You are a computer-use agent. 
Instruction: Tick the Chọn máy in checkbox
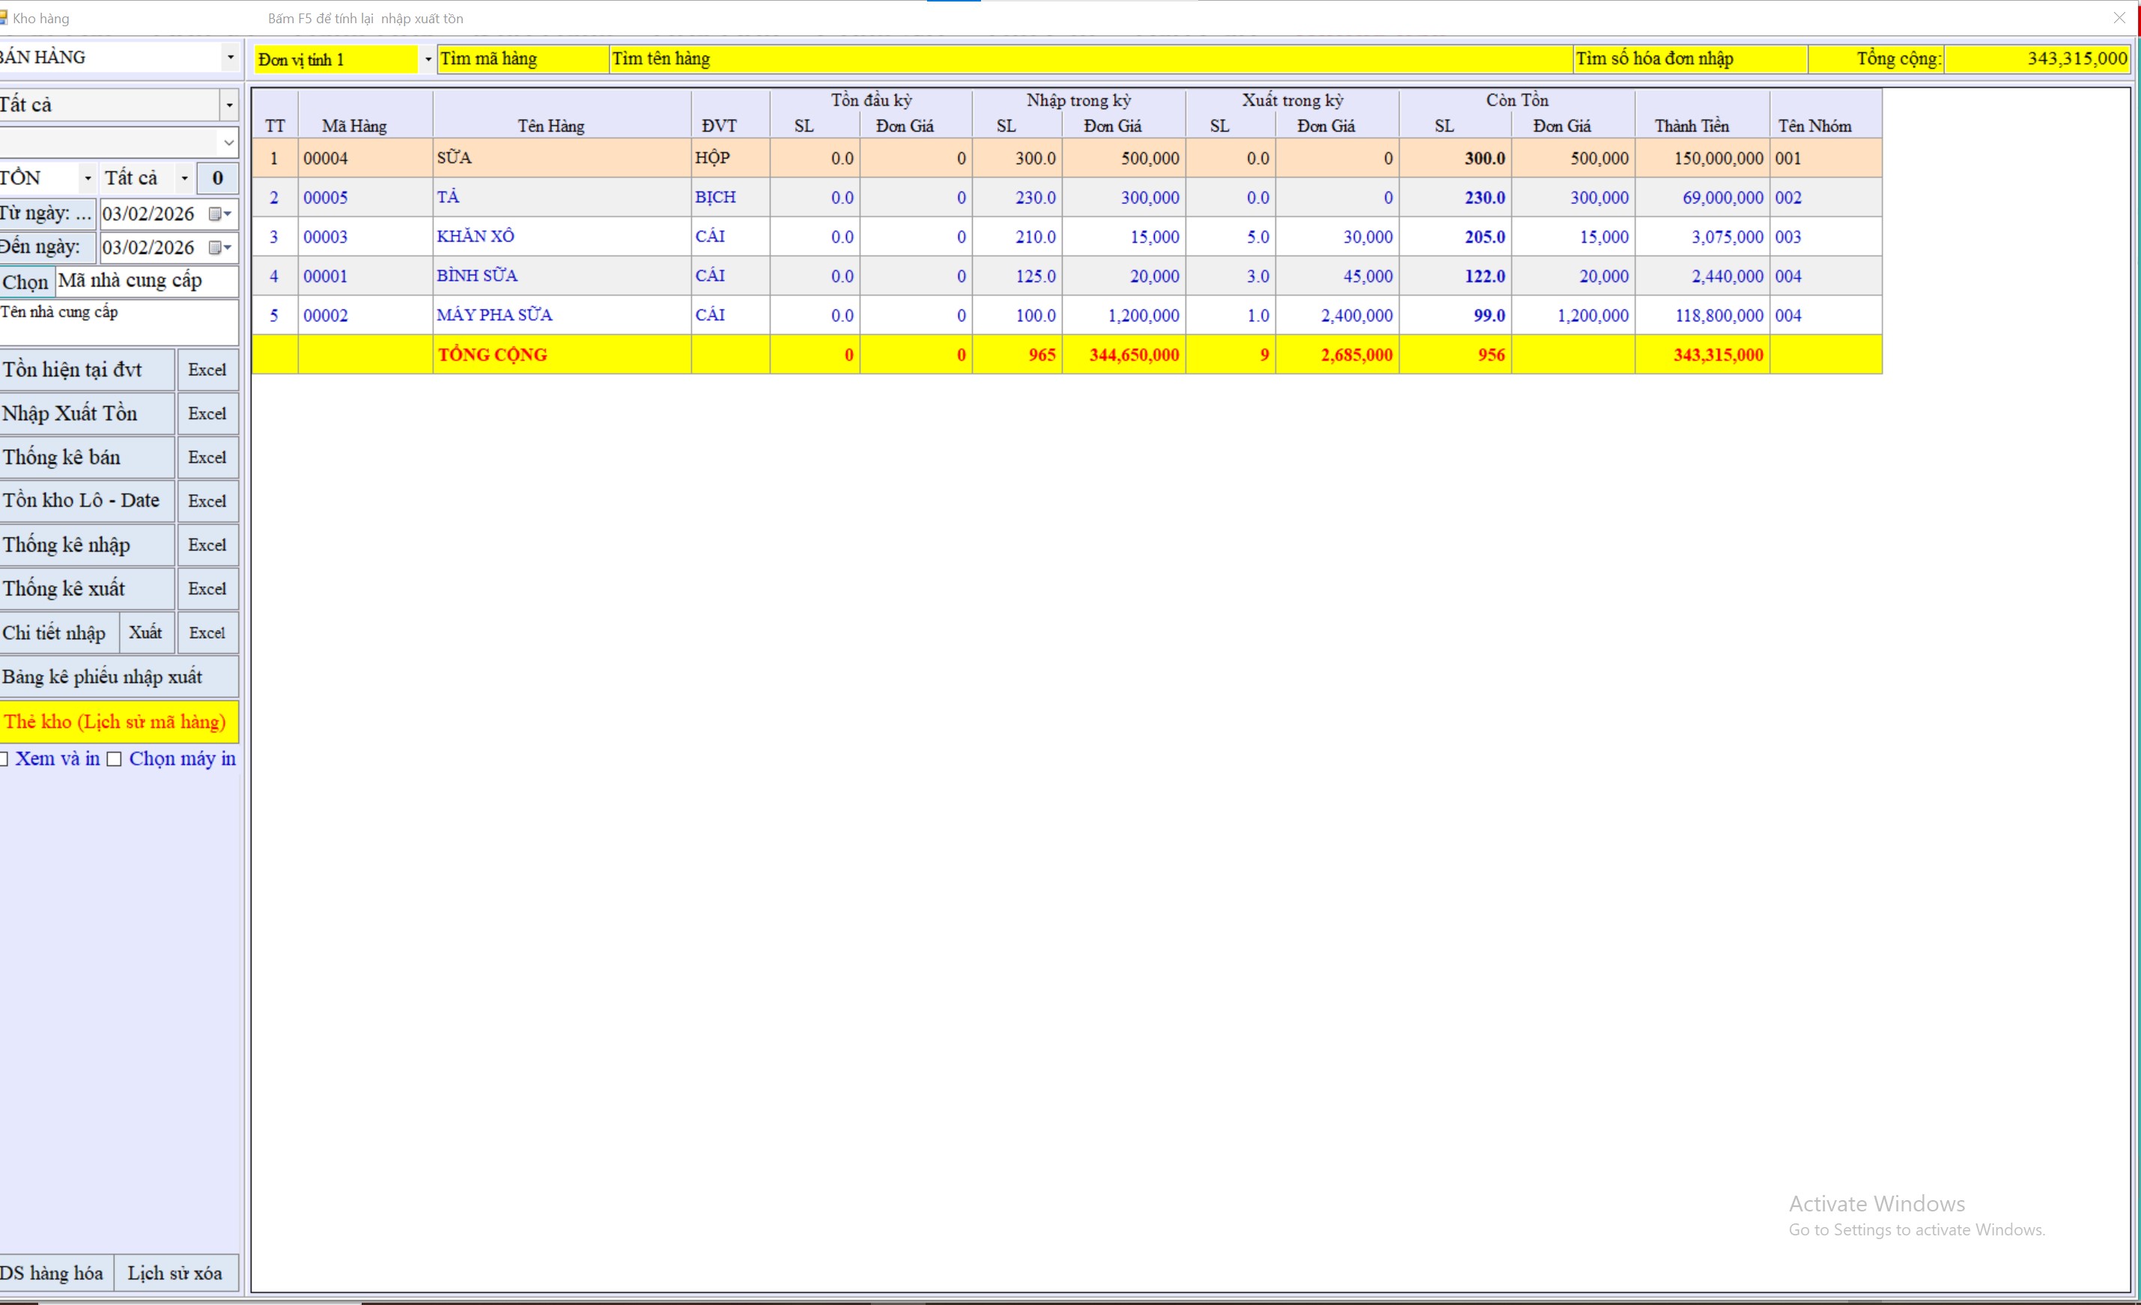114,759
